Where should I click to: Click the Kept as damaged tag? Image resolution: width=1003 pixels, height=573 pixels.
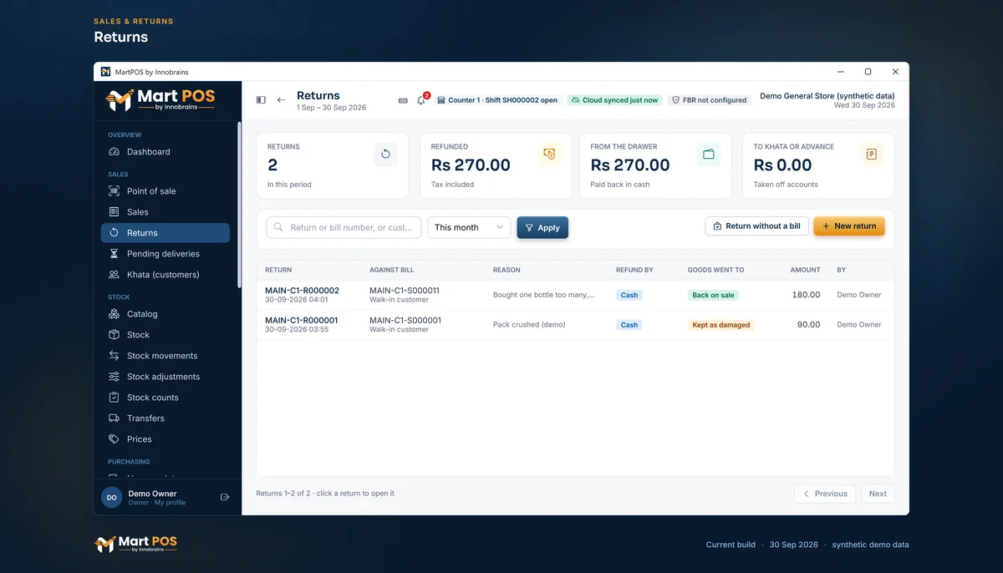[720, 325]
